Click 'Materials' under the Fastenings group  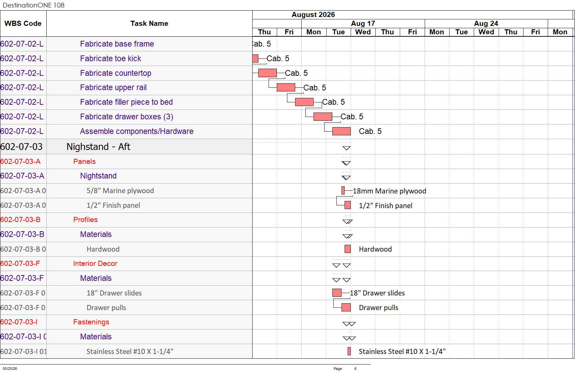pyautogui.click(x=96, y=337)
